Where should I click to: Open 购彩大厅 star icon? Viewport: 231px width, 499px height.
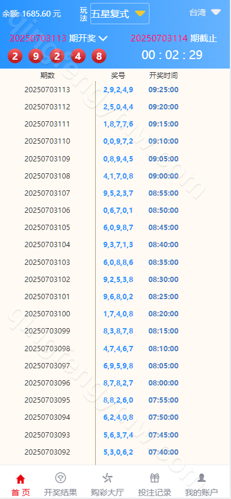pyautogui.click(x=107, y=478)
